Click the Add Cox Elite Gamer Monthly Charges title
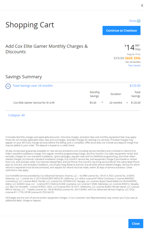The height and width of the screenshot is (230, 146). [x=46, y=49]
